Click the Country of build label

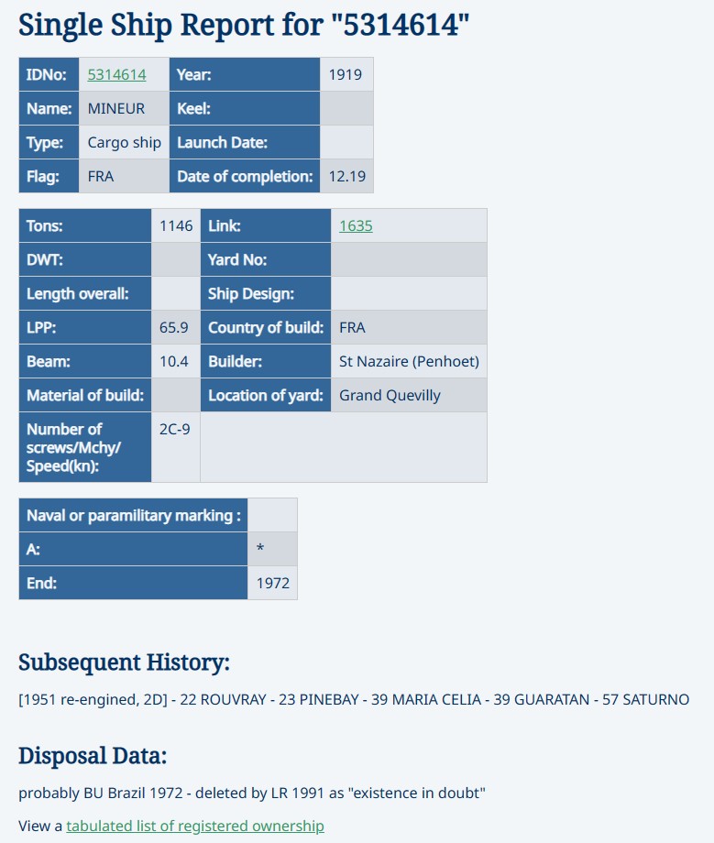click(x=266, y=327)
